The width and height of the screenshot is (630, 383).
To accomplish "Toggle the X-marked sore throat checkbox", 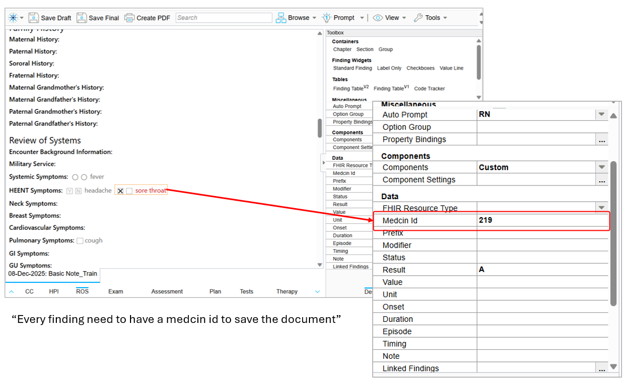I will (x=121, y=191).
